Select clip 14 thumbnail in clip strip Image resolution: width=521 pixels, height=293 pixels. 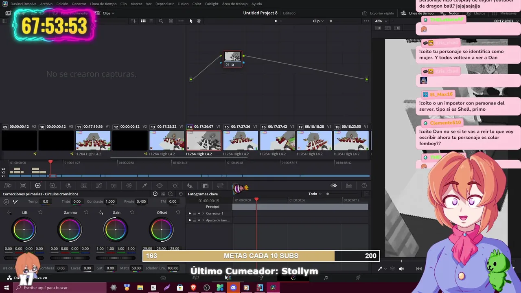tap(204, 141)
